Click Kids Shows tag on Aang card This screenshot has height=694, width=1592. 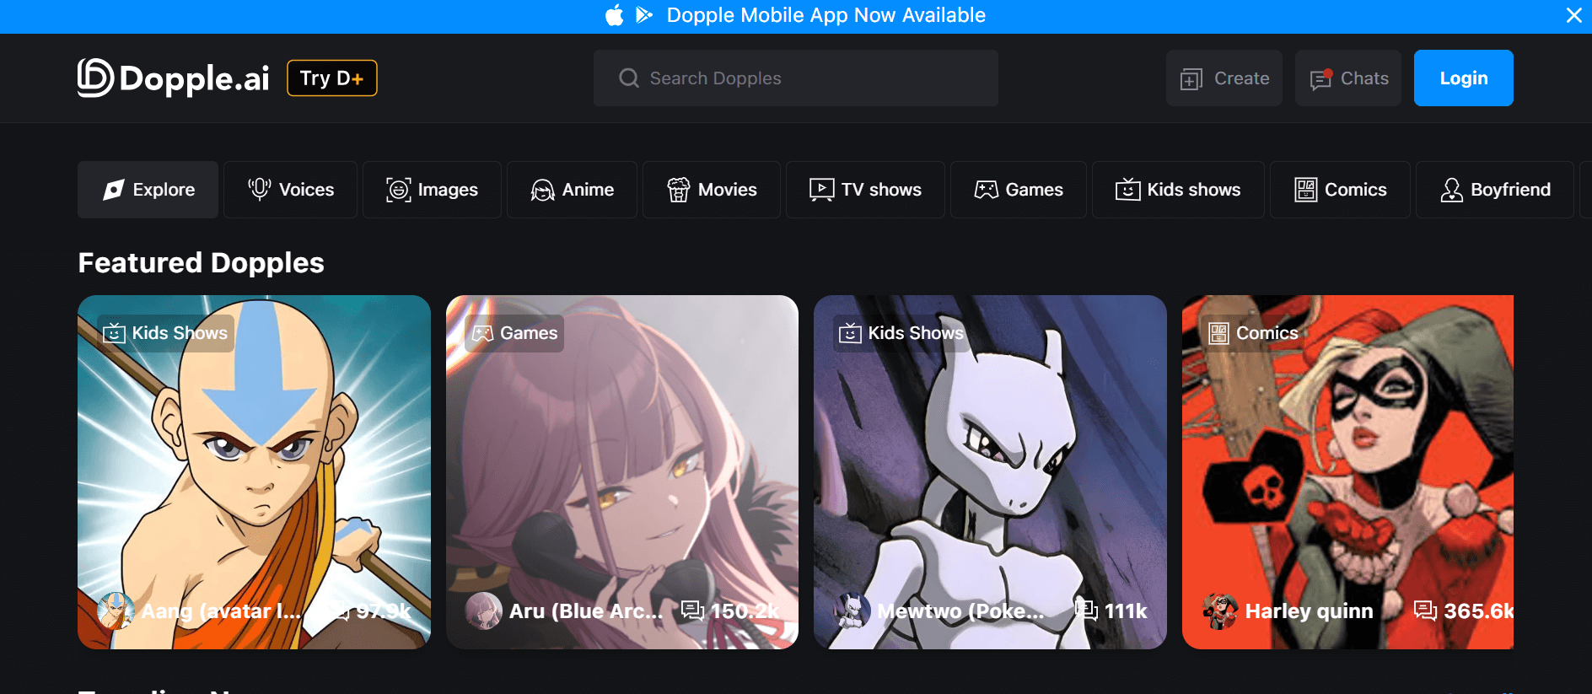[x=165, y=333]
